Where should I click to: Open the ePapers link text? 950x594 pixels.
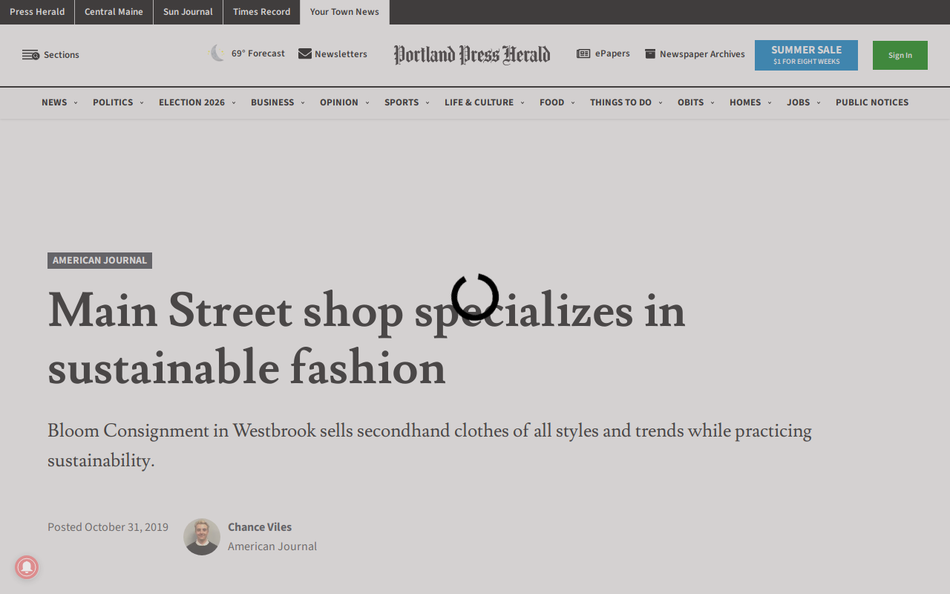612,53
